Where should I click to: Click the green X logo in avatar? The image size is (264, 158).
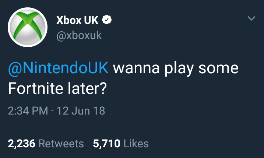click(x=27, y=28)
